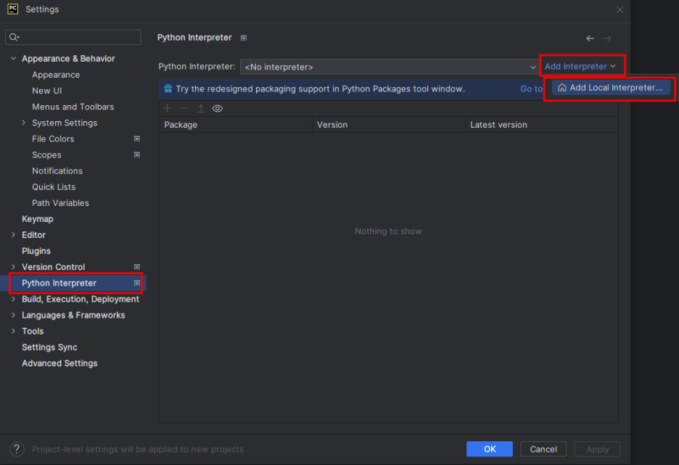Click the gift icon in the packaging banner
Viewport: 679px width, 465px height.
pos(168,89)
